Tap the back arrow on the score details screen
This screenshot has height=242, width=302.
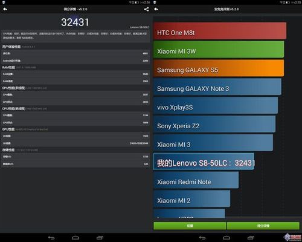point(5,9)
